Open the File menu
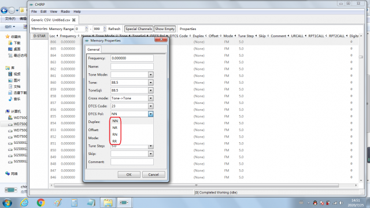 (34, 12)
